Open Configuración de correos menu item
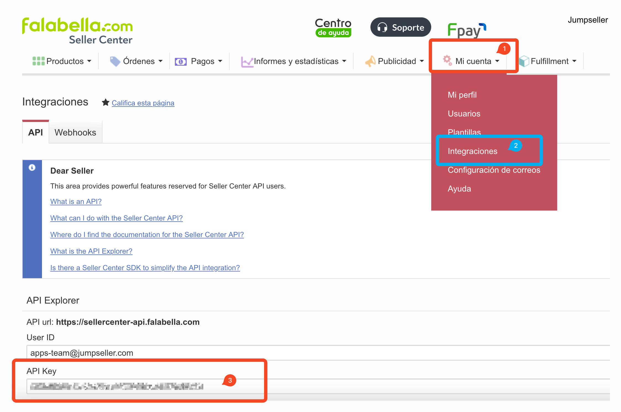621x412 pixels. pos(494,170)
